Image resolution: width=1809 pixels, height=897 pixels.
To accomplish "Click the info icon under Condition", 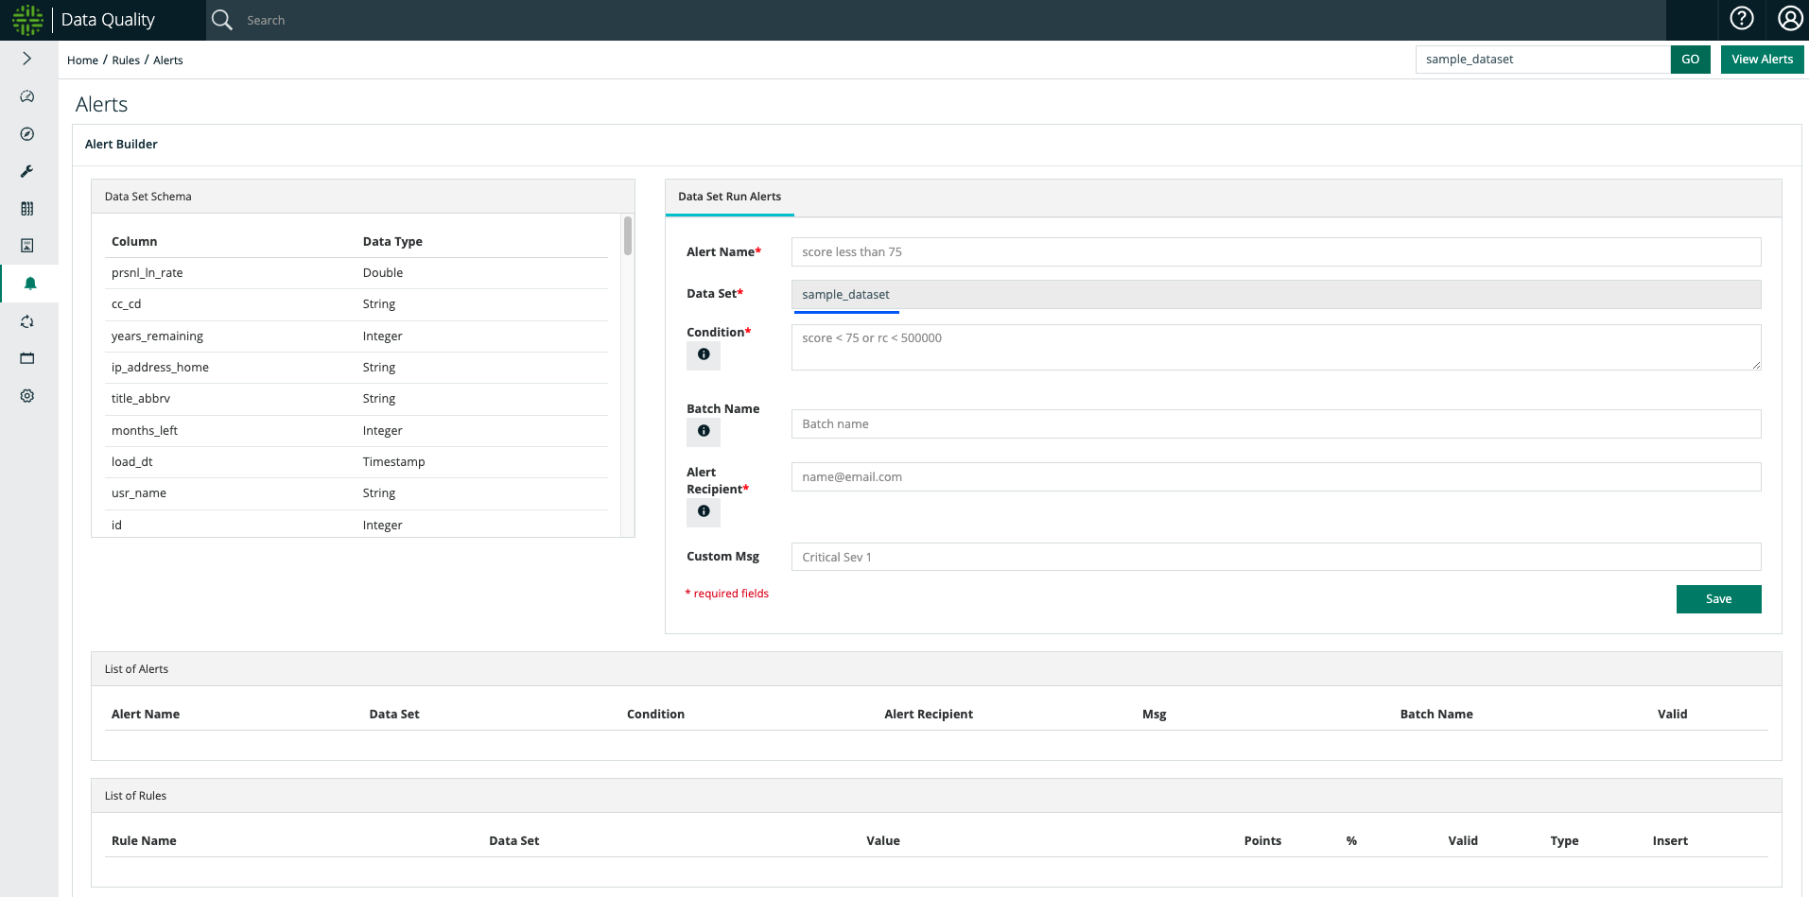I will (704, 354).
